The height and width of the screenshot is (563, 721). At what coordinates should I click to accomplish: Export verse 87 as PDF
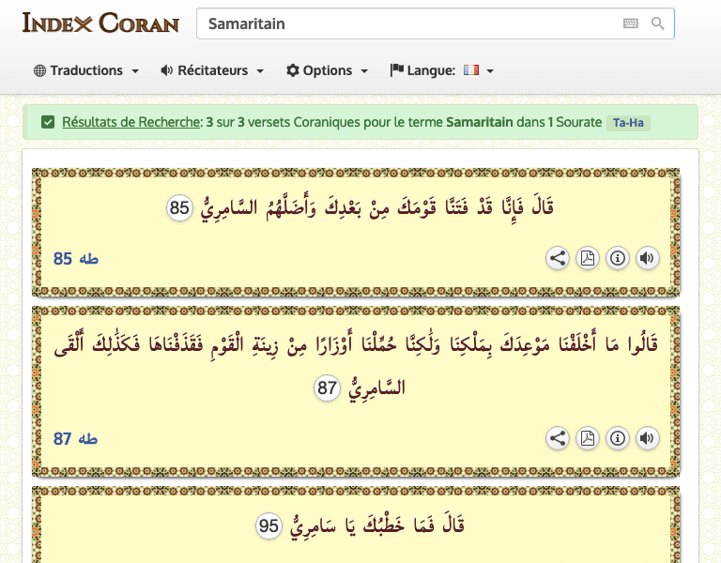[588, 437]
